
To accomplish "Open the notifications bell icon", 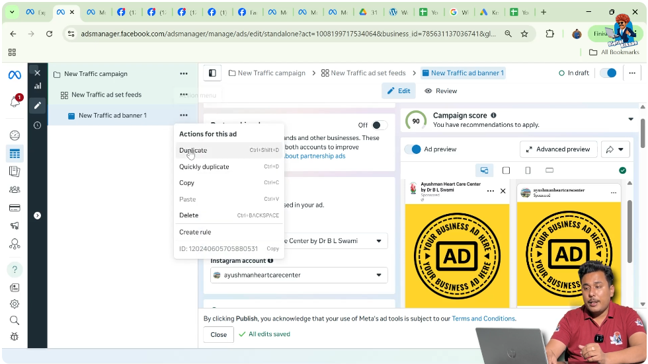I will coord(15,100).
